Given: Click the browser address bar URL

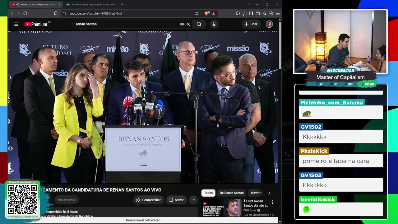Looking at the screenshot, I should point(96,13).
